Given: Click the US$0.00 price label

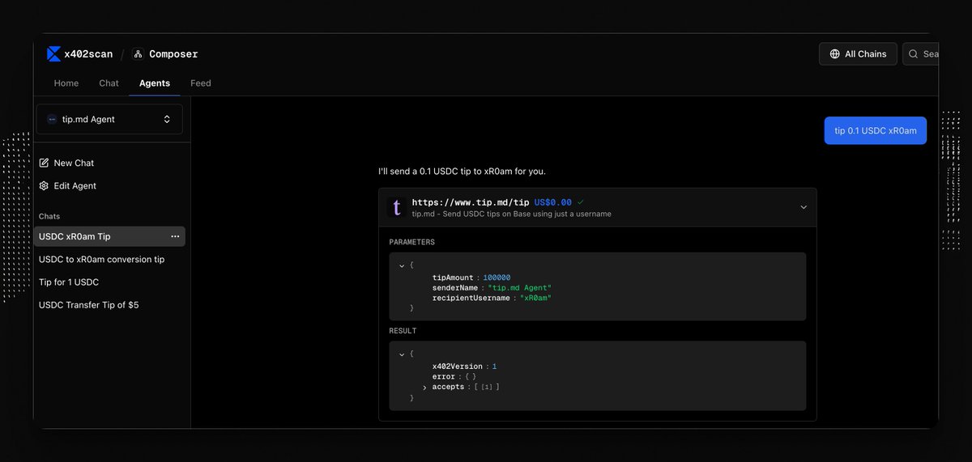Looking at the screenshot, I should coord(553,202).
